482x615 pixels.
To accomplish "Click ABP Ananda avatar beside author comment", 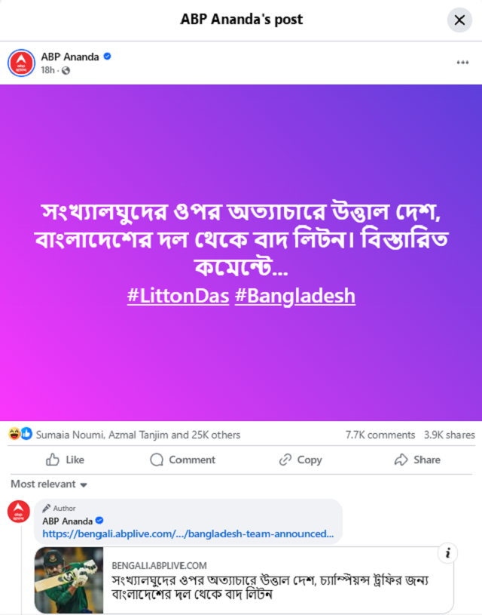I will (18, 512).
